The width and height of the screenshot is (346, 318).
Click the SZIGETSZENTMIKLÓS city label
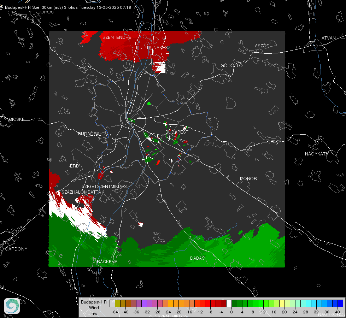click(104, 187)
